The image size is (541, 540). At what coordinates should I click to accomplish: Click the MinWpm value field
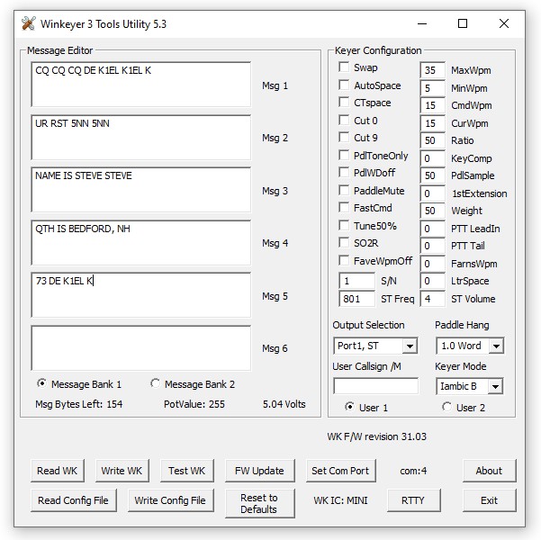433,88
